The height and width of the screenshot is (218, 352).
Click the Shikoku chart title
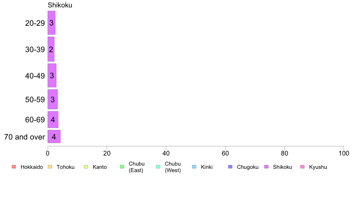point(60,5)
